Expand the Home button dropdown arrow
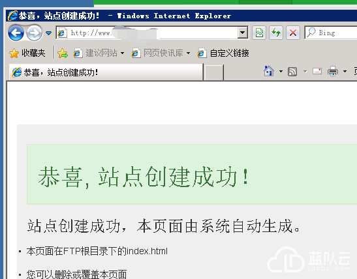This screenshot has width=357, height=279. (281, 72)
